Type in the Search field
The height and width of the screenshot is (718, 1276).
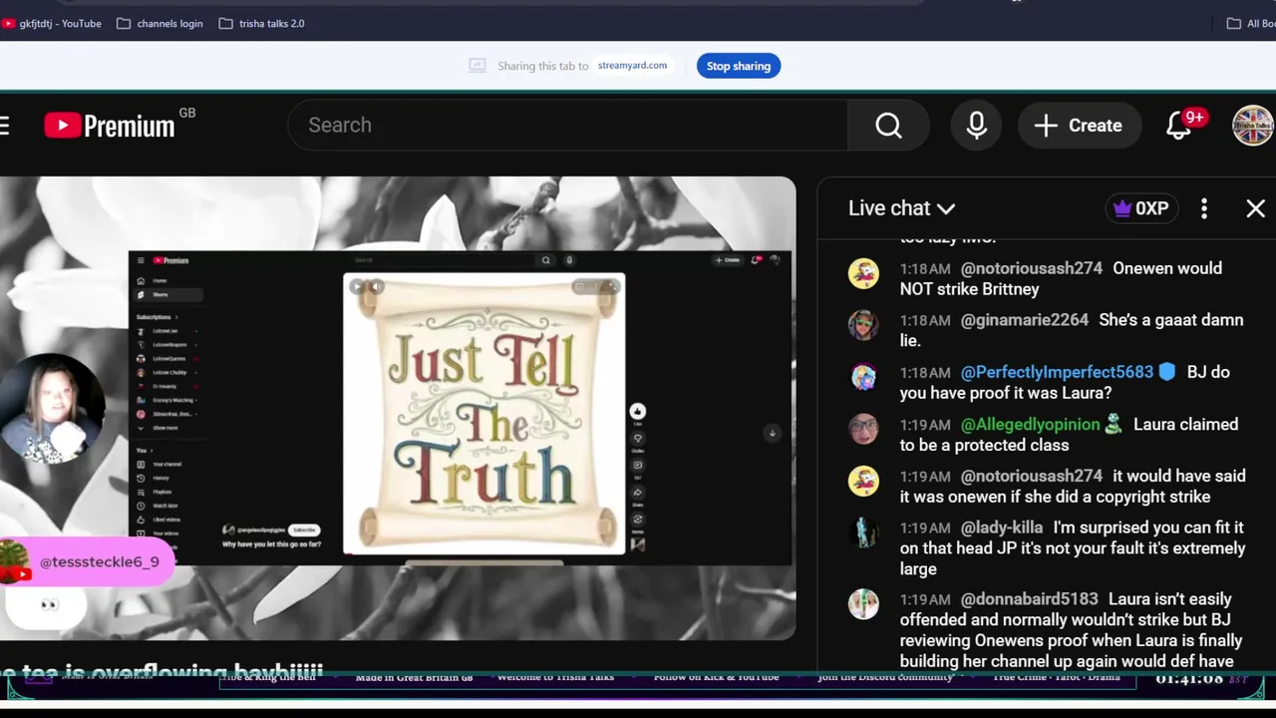tap(568, 125)
